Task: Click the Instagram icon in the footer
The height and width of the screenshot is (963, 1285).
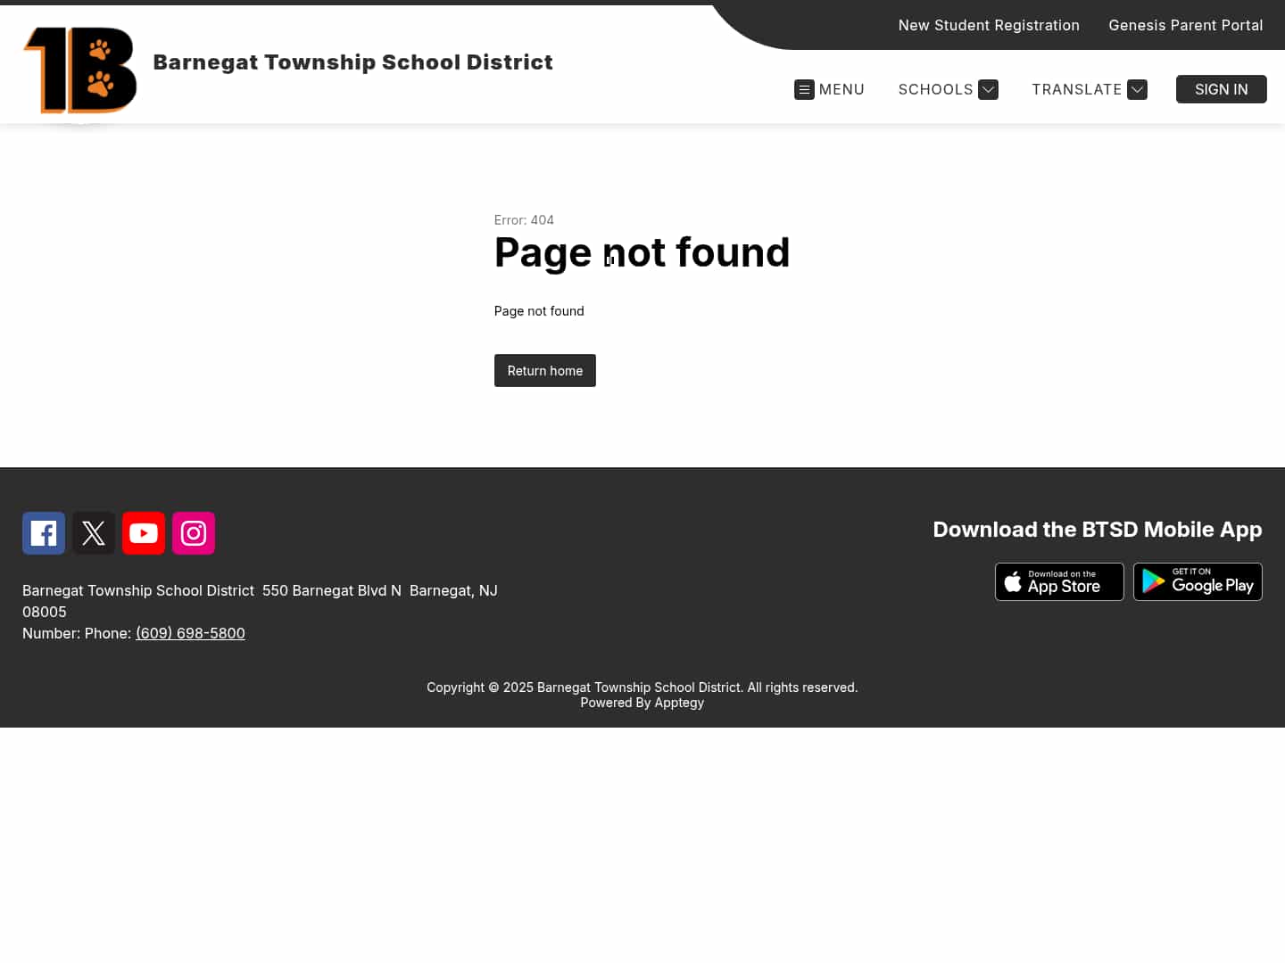Action: point(193,532)
